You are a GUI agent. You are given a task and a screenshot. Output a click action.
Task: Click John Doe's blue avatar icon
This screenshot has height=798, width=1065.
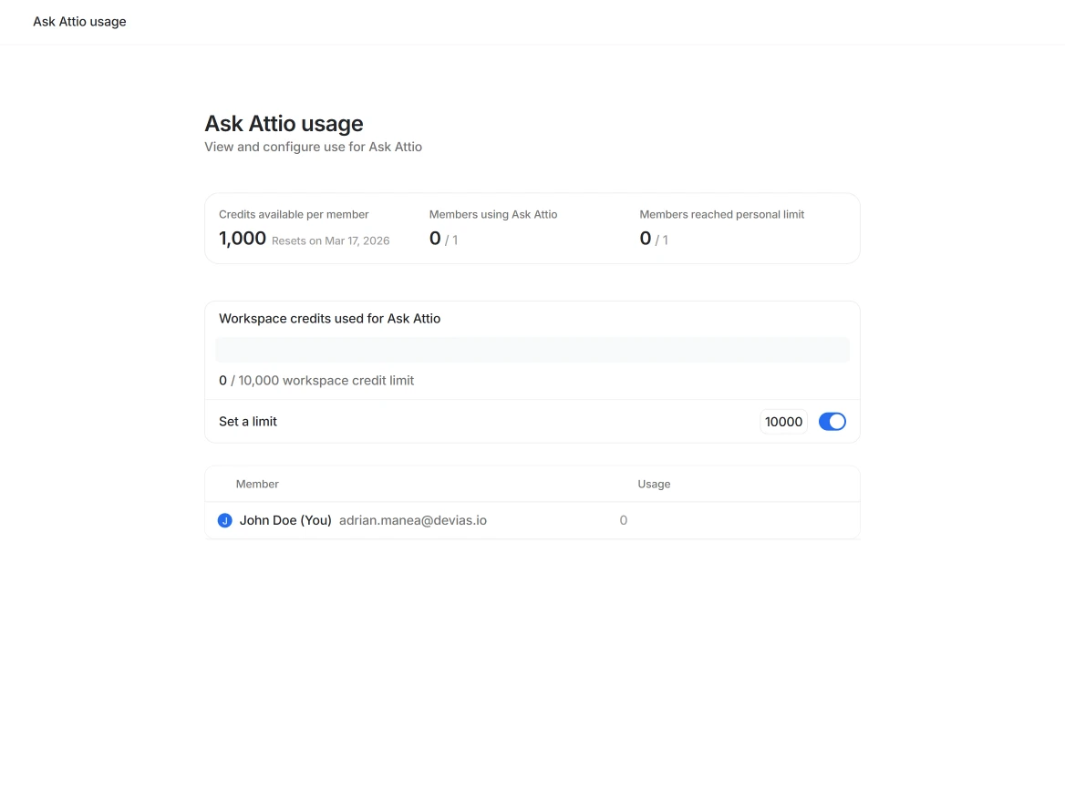tap(225, 521)
